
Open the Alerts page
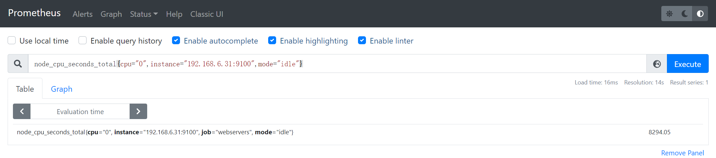click(83, 14)
